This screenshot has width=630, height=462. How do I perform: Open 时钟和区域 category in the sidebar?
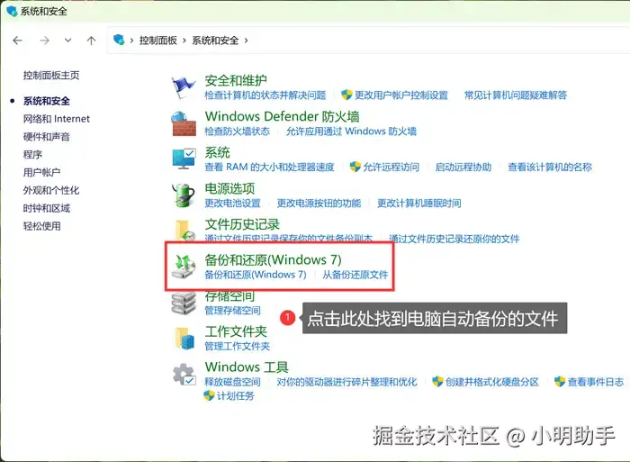point(46,208)
